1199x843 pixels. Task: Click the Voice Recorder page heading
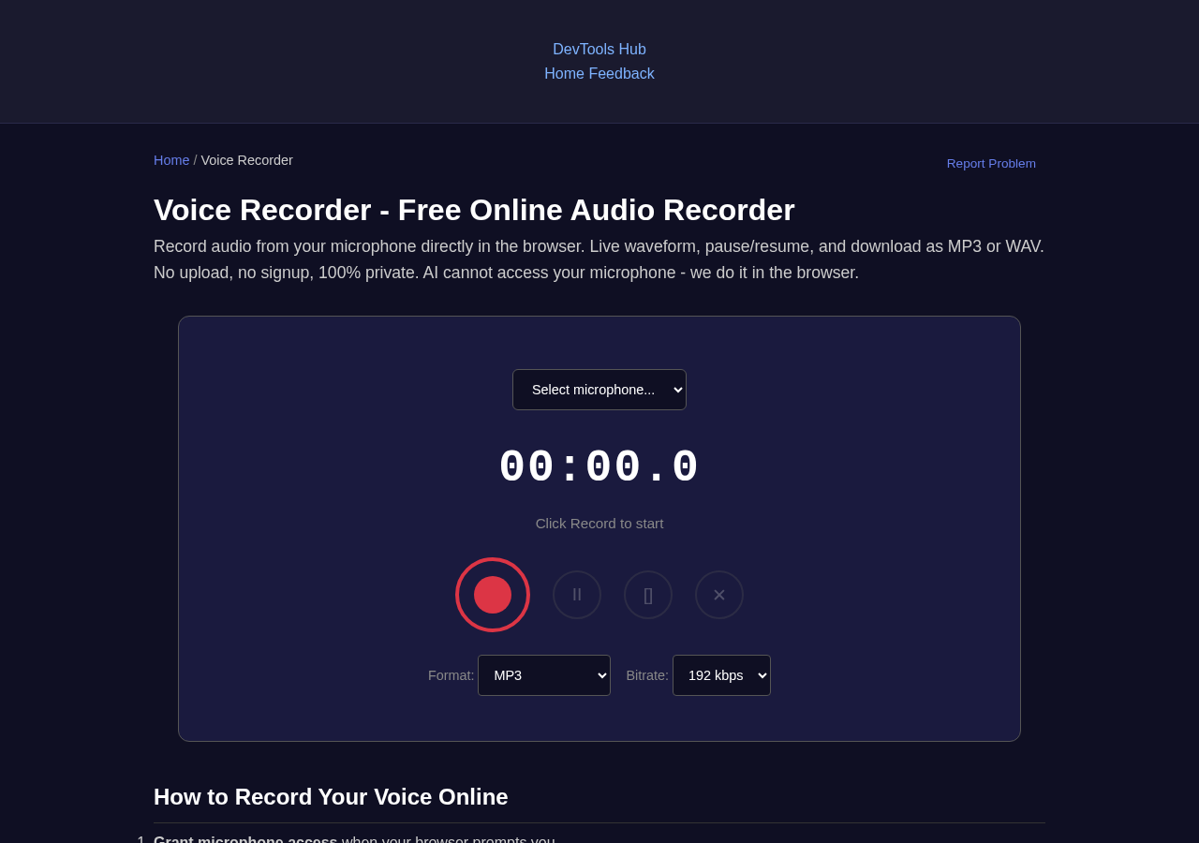coord(474,210)
